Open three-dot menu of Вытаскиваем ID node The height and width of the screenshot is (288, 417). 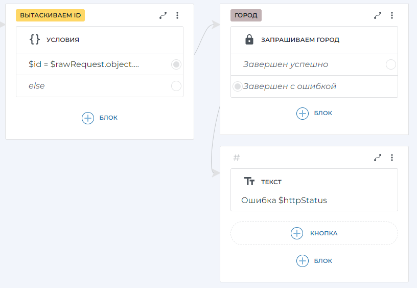click(x=177, y=15)
